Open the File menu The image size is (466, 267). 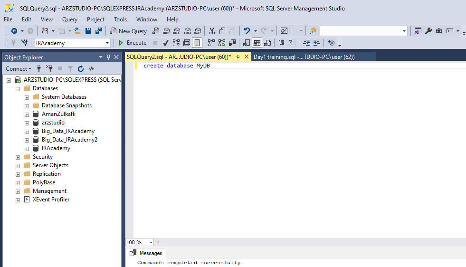[x=8, y=19]
